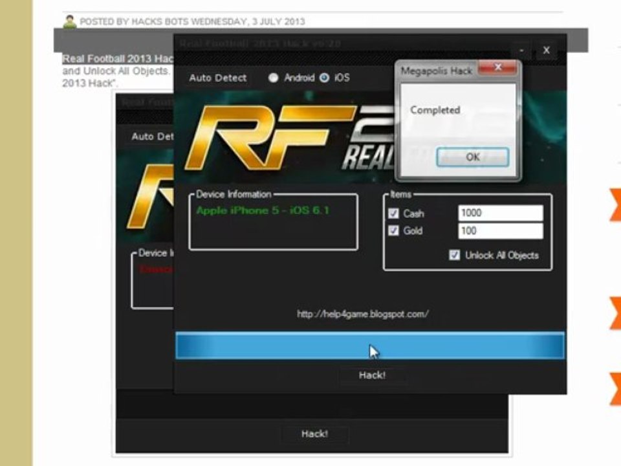Close the Megapolis Hack dialog
621x466 pixels.
point(498,67)
